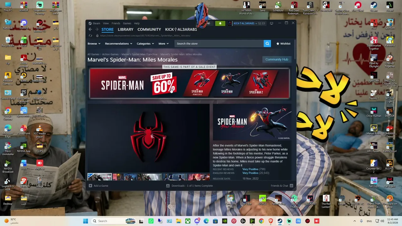This screenshot has width=402, height=226.
Task: Open WhatsApp from the taskbar
Action: [x=151, y=221]
